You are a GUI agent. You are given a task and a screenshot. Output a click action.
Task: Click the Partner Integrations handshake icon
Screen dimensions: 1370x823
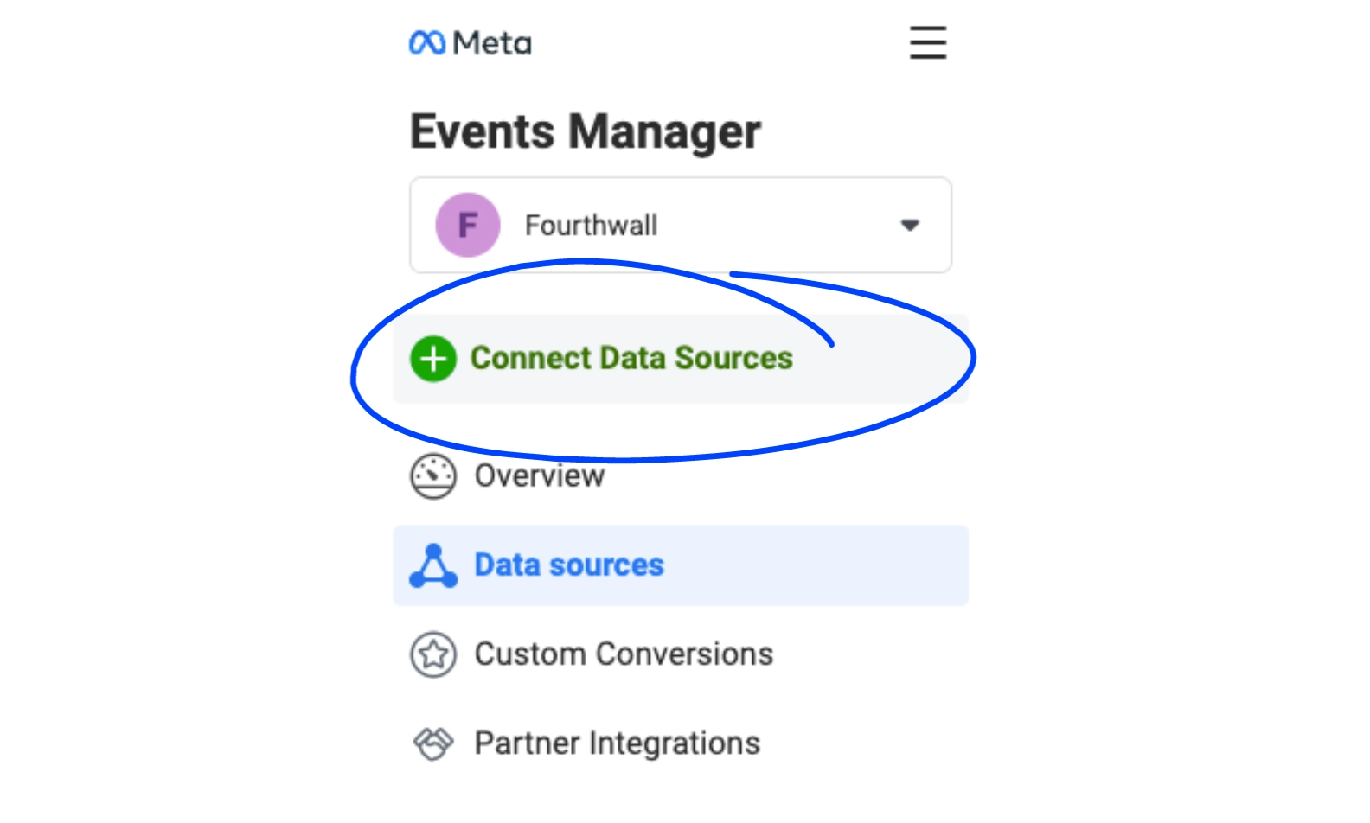coord(433,743)
